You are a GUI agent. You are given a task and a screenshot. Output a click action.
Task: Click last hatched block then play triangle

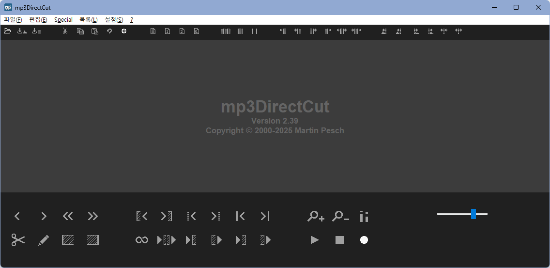265,240
